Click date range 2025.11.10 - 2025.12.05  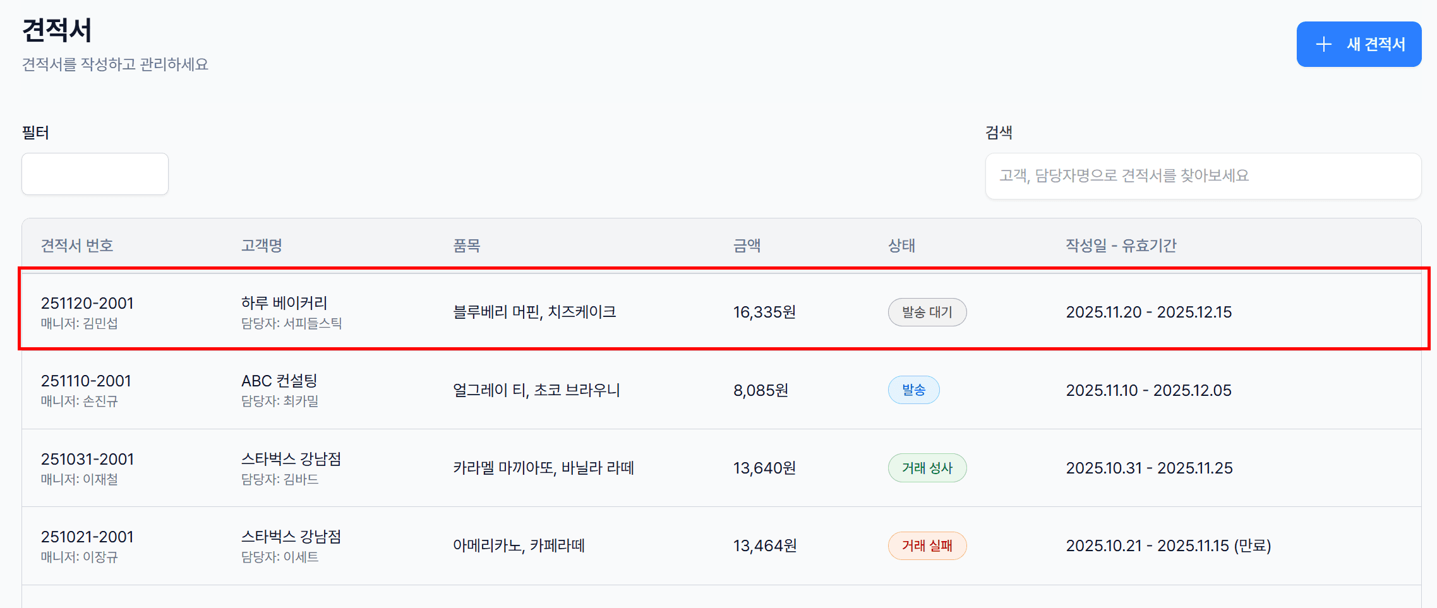[x=1149, y=390]
